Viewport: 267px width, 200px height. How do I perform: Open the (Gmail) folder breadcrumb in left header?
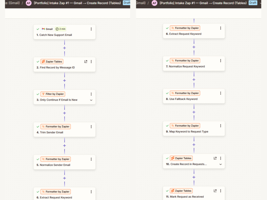(x=12, y=3)
